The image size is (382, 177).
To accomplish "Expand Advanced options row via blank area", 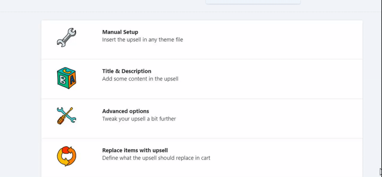I will (x=268, y=119).
